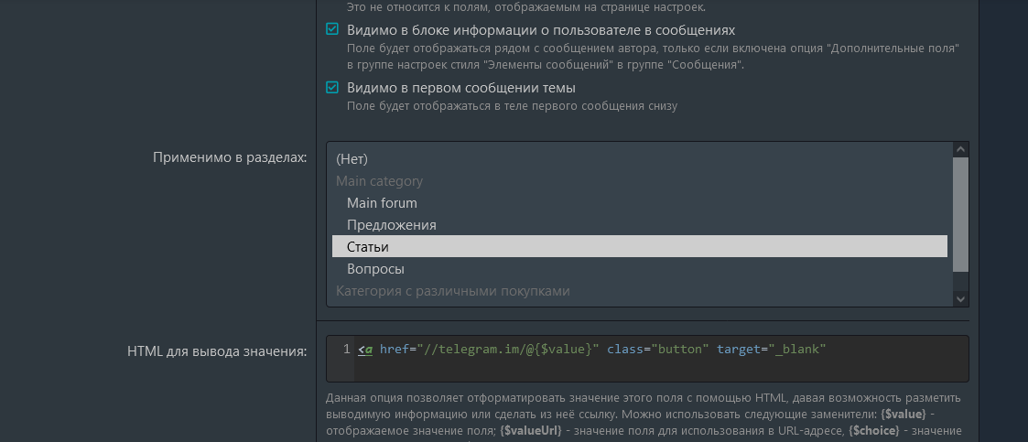Click the sections list scrollbar thumb
1028x442 pixels.
(960, 214)
